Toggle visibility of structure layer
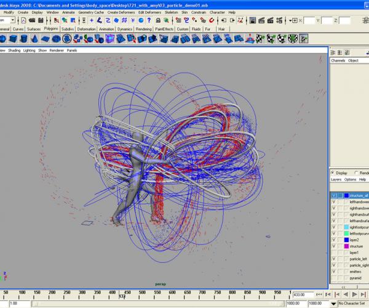Viewport: 369px width, 308px height. pos(334,246)
